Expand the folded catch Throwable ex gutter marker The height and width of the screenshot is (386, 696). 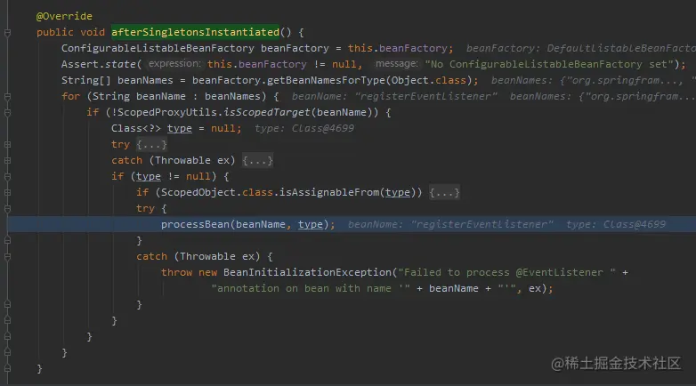click(7, 160)
